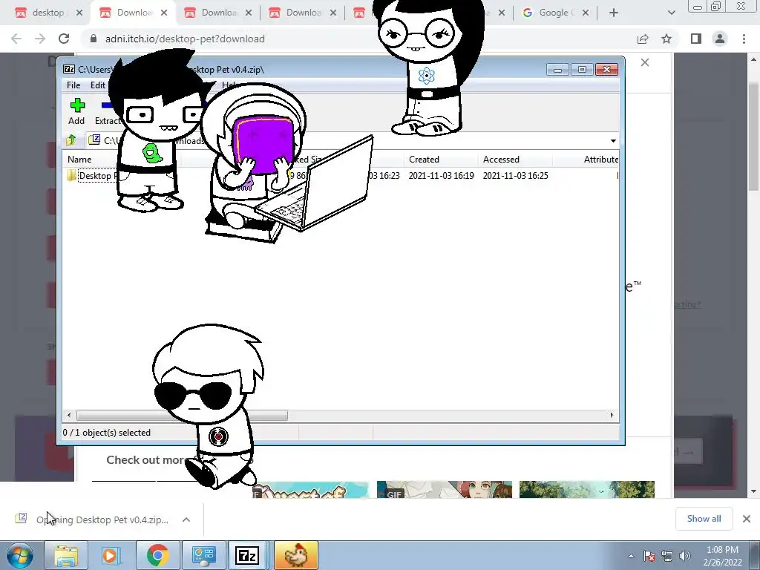Sort by the Attributes column header

point(600,160)
